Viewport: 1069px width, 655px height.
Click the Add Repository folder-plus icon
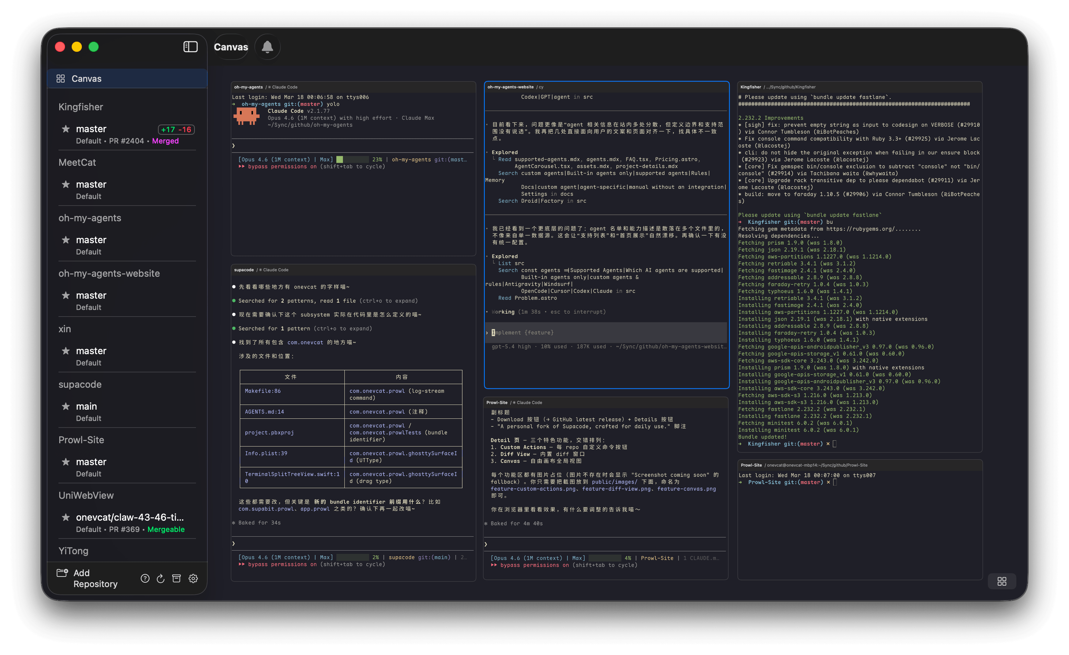coord(63,573)
